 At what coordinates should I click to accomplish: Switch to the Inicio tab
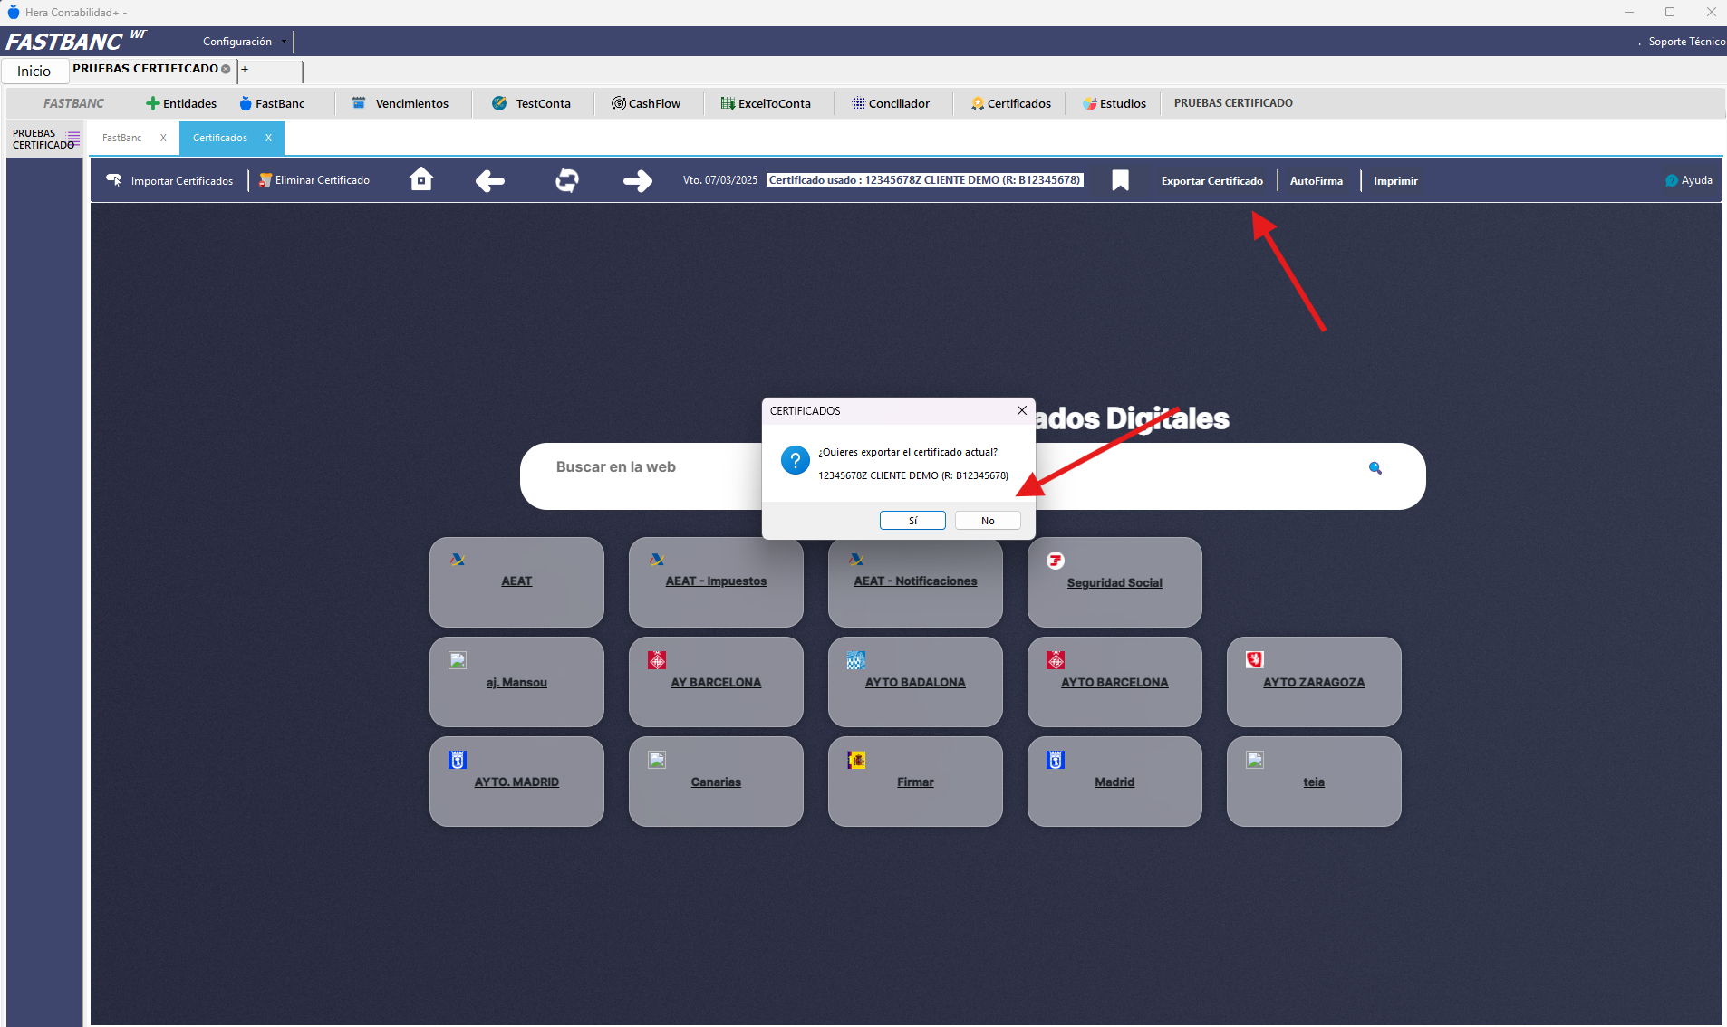coord(34,71)
